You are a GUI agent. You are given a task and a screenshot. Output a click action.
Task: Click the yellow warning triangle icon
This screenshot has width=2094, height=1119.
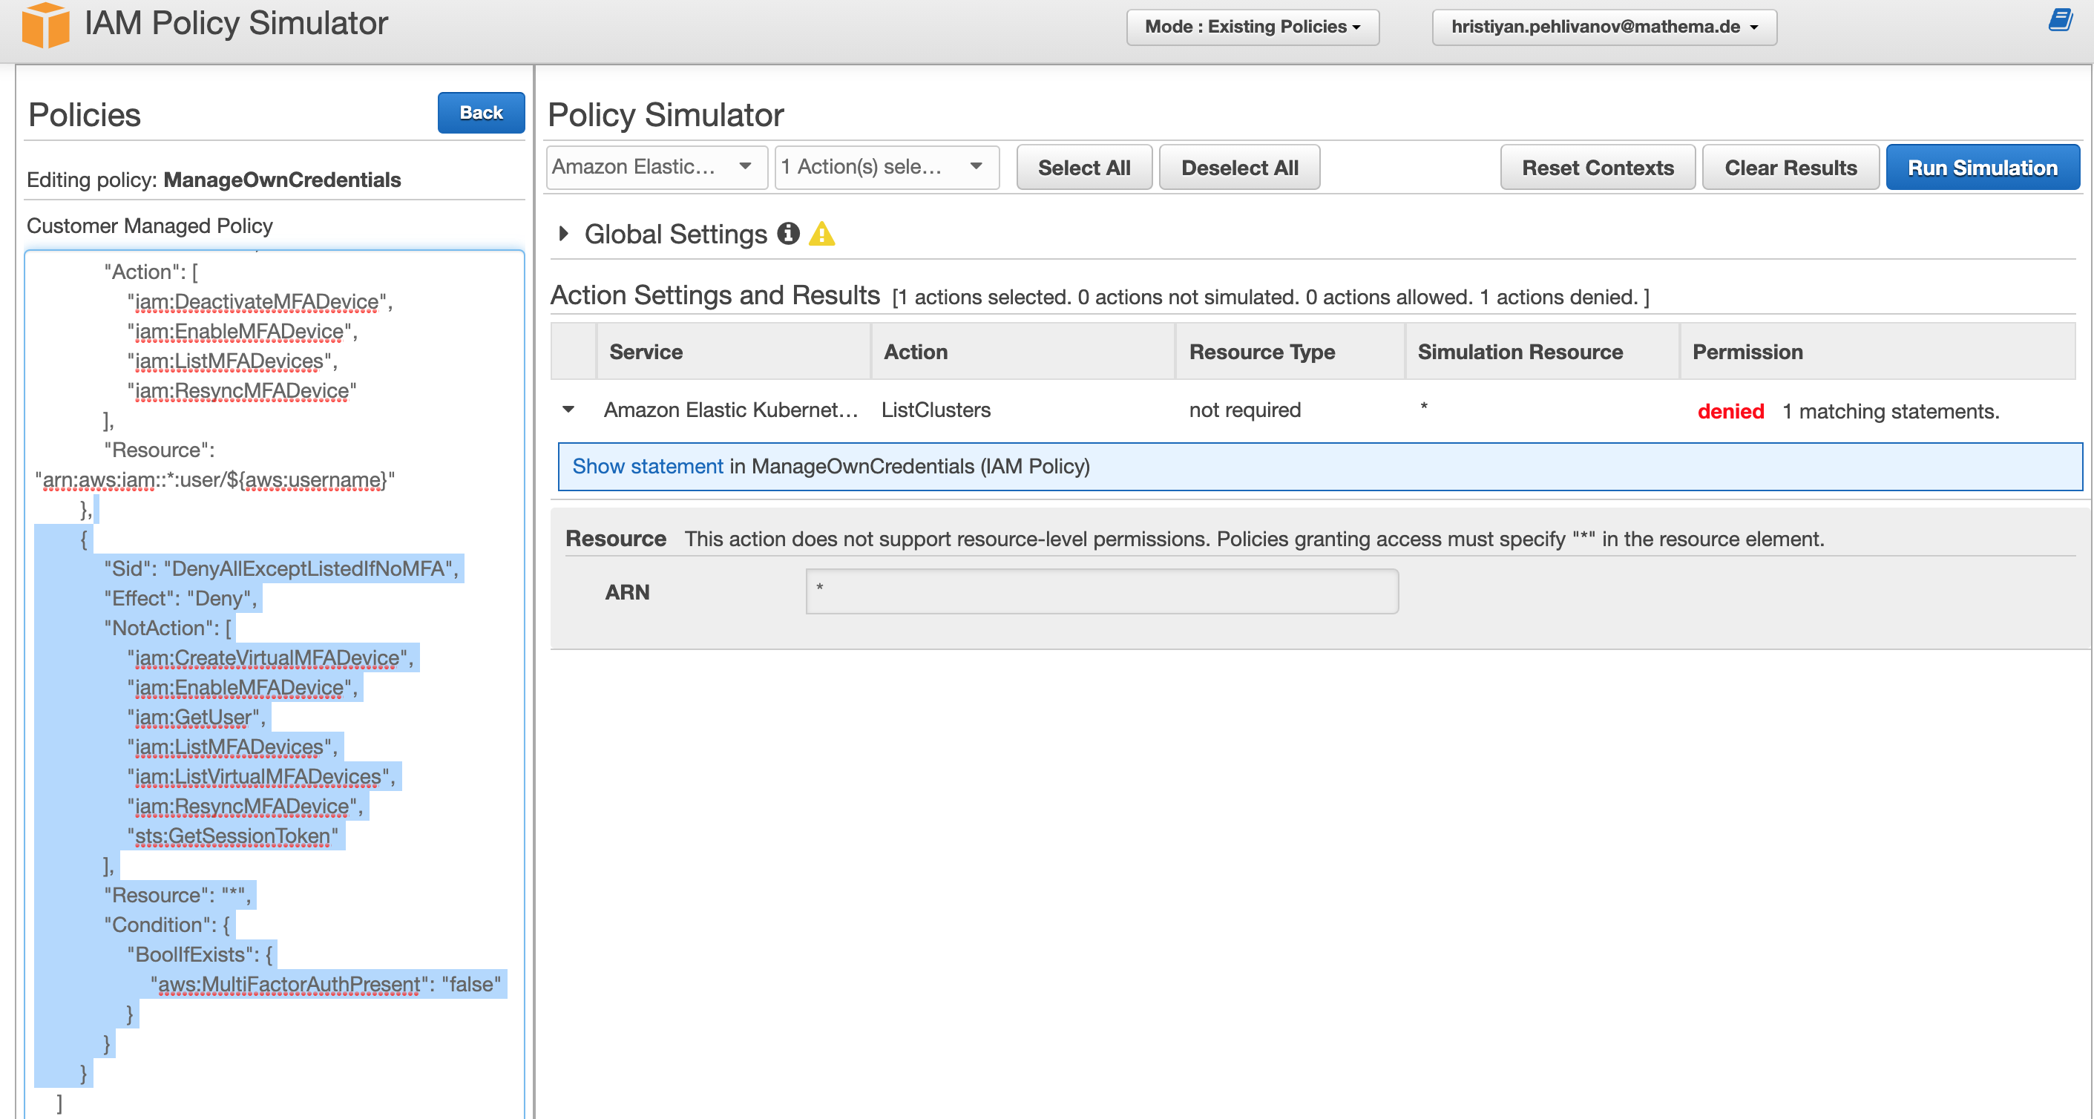pyautogui.click(x=822, y=234)
